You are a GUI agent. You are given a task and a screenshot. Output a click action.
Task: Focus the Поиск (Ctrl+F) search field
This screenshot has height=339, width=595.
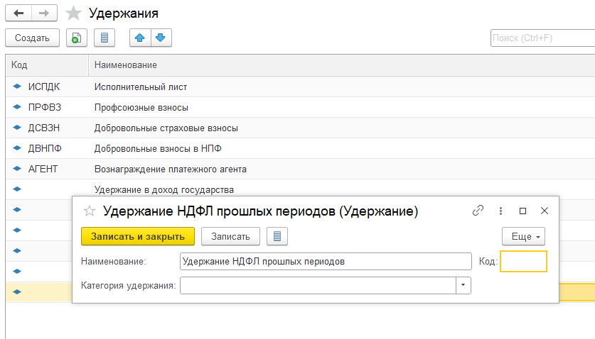pyautogui.click(x=542, y=38)
